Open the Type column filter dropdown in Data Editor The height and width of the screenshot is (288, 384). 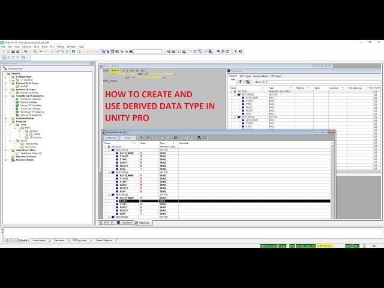(290, 88)
